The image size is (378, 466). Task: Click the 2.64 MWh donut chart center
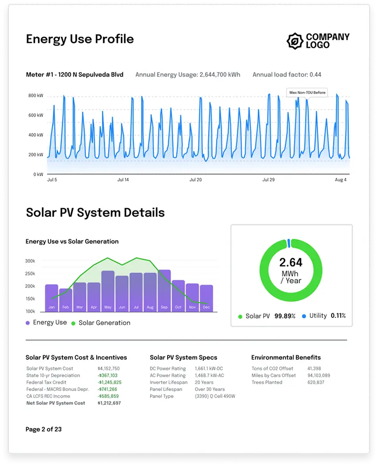(x=291, y=270)
